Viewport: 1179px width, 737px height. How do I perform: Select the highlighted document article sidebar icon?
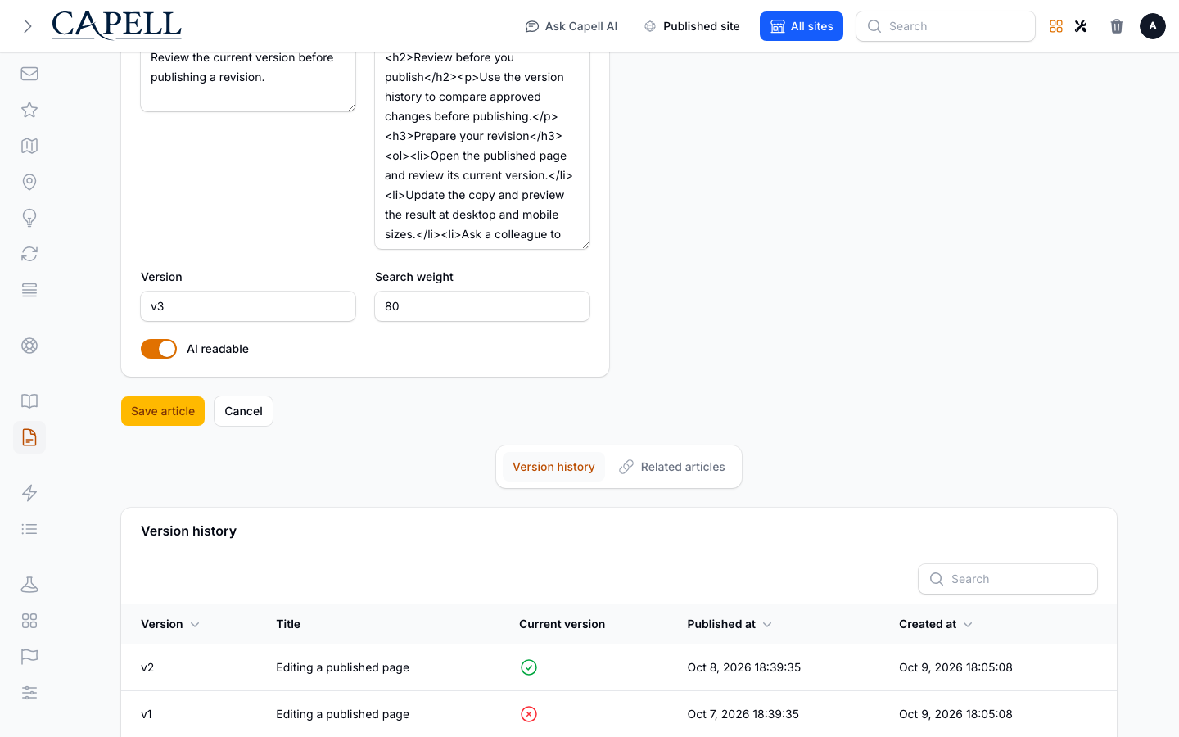click(29, 437)
